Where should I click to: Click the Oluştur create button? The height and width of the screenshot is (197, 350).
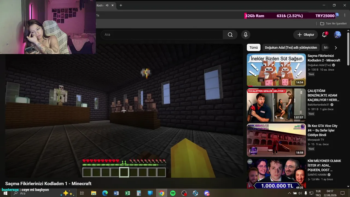point(306,35)
